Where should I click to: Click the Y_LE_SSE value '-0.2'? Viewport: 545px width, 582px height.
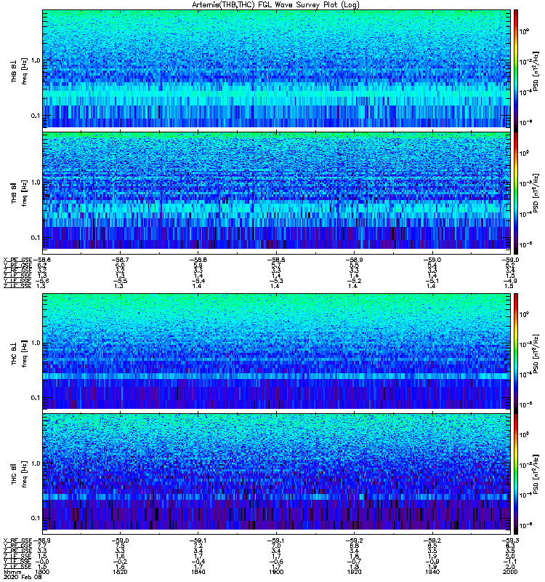(x=120, y=562)
